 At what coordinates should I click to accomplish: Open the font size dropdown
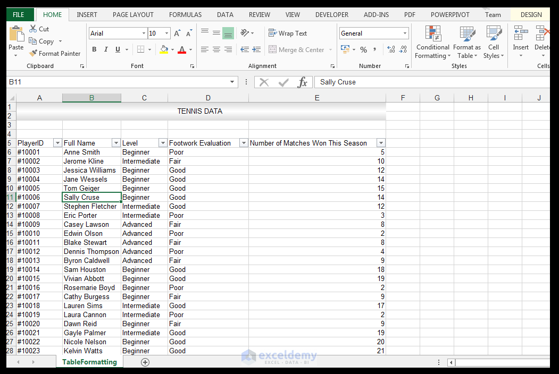[168, 33]
